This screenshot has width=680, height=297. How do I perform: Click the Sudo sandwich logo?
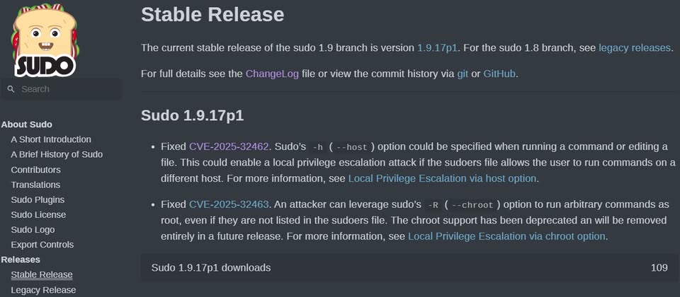coord(45,40)
